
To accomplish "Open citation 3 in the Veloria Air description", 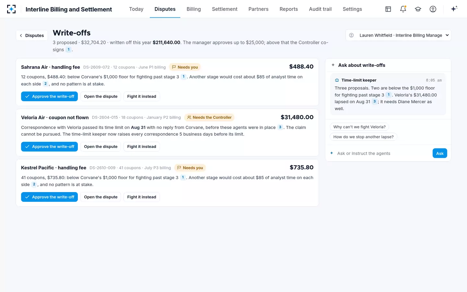I will coord(280,127).
